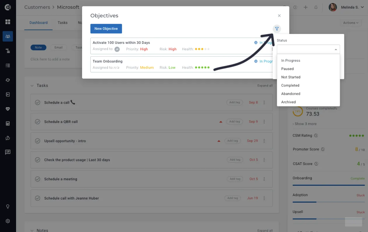
Task: Click history clock icon next to CSAT Score
Action: click(x=316, y=164)
